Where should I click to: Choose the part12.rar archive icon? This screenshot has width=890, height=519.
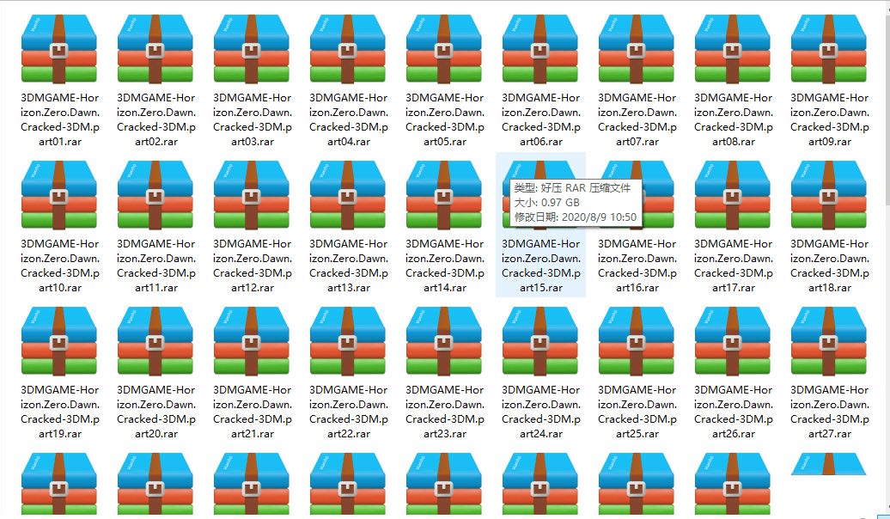click(252, 195)
